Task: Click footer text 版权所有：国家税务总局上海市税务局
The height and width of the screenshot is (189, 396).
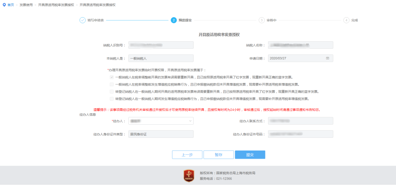Action: 228,173
